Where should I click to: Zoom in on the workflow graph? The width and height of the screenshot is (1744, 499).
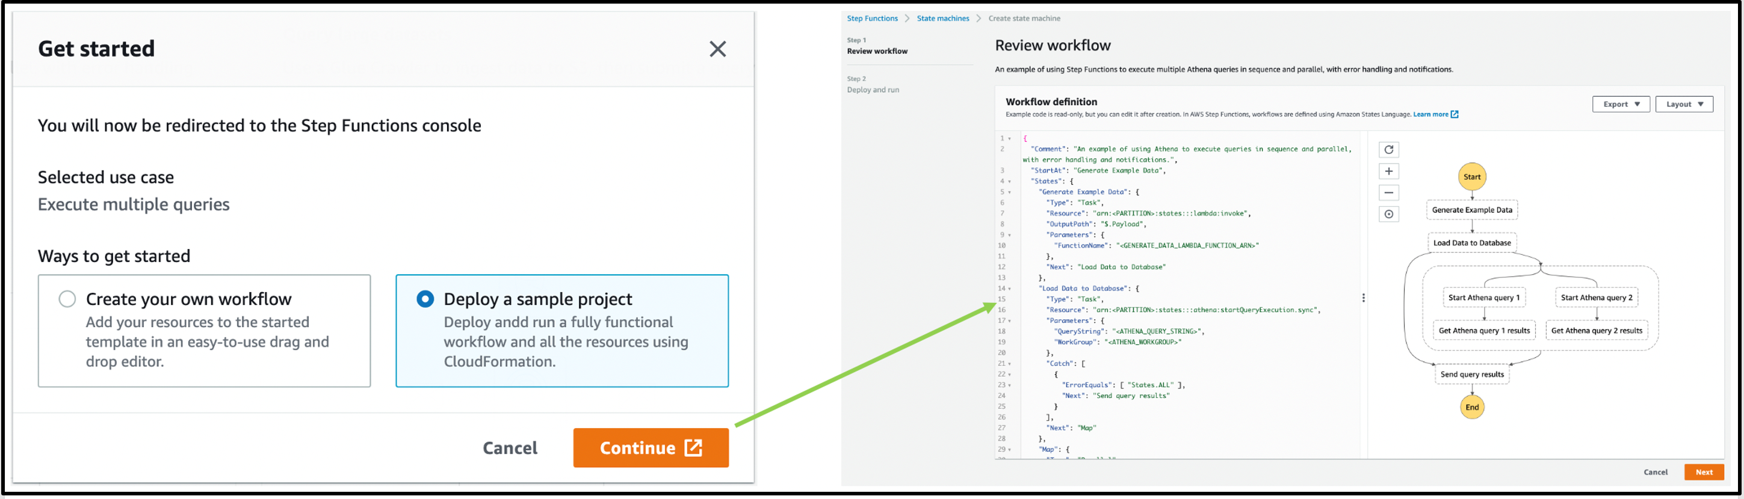click(x=1388, y=171)
